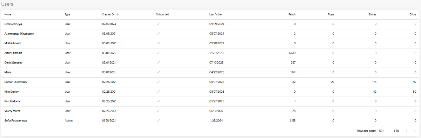Click last active date 12/26/2023

click(216, 53)
